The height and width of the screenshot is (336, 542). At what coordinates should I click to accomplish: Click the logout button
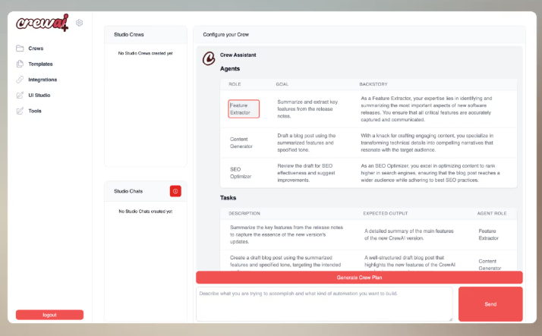click(49, 315)
